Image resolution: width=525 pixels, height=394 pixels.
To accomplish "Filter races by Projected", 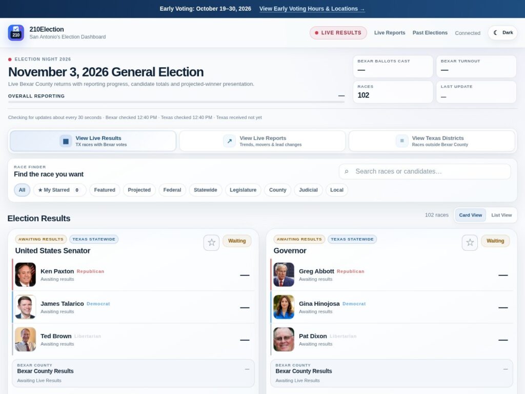I will [139, 190].
